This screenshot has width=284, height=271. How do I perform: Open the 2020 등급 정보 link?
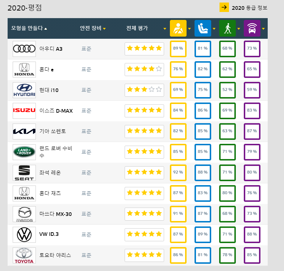tap(249, 8)
